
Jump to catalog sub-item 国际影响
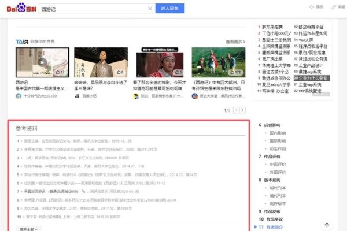pyautogui.click(x=278, y=141)
